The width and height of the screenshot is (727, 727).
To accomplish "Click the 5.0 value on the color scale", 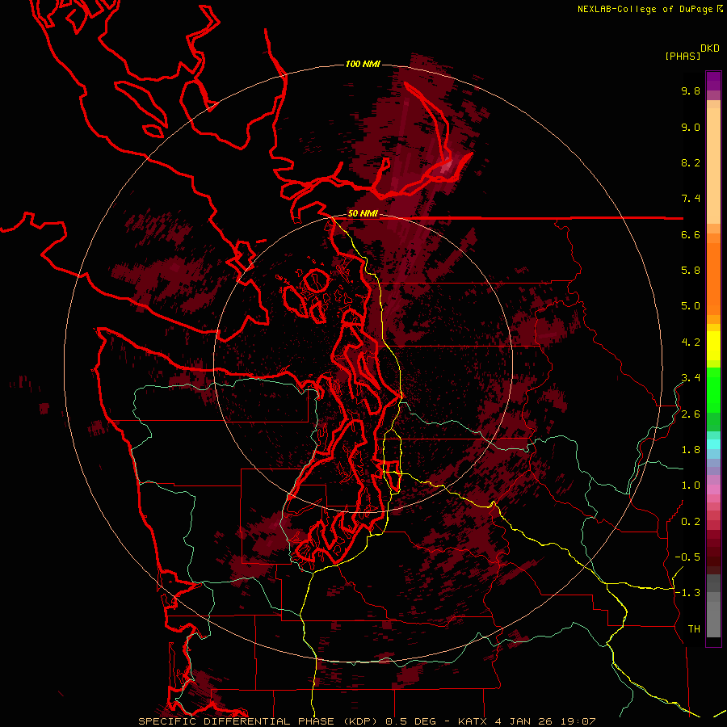I will pyautogui.click(x=691, y=306).
